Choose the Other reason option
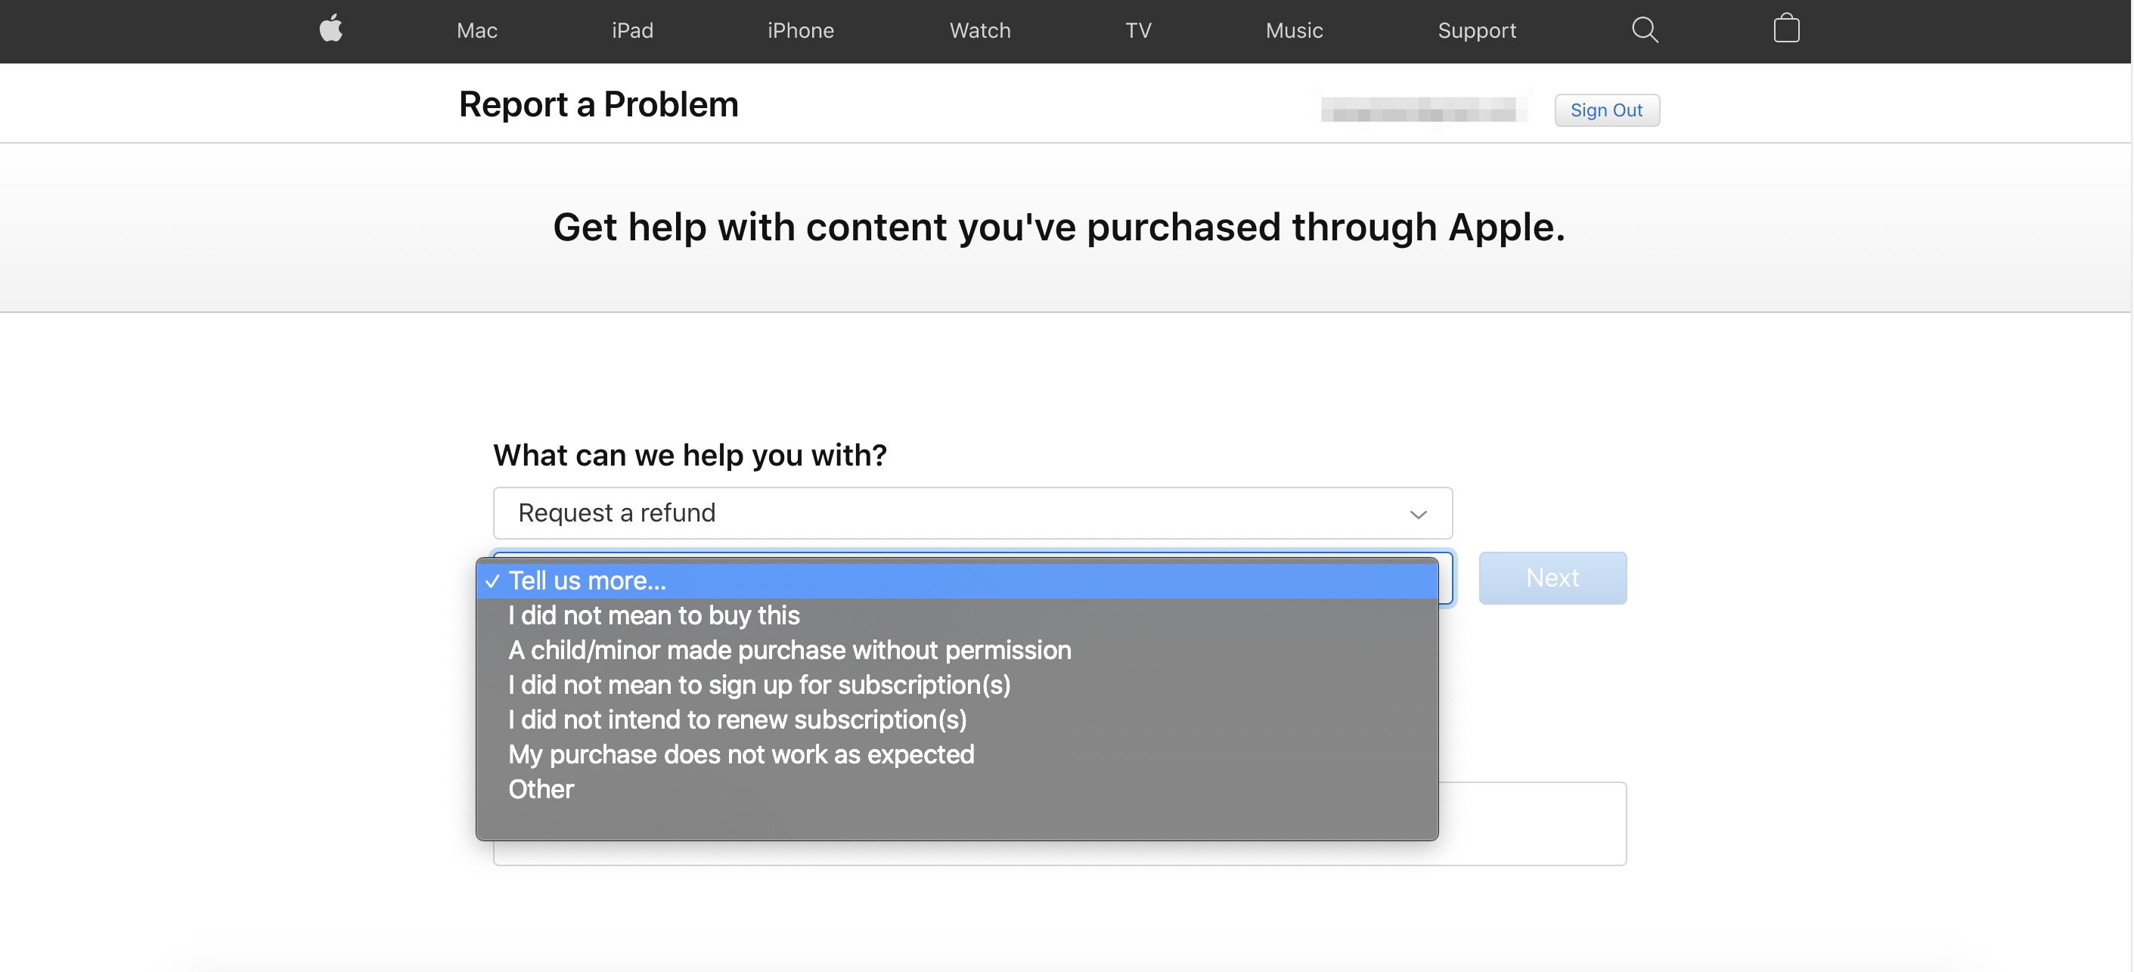Screen dimensions: 2134x972 [957, 789]
